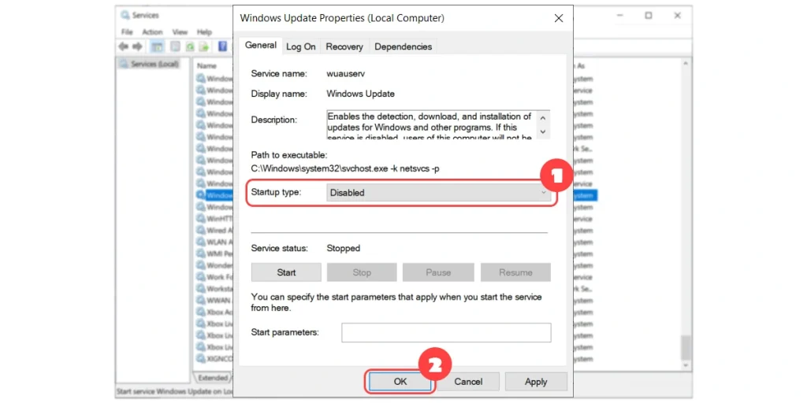Open the Recovery tab
This screenshot has width=807, height=403.
pos(344,46)
